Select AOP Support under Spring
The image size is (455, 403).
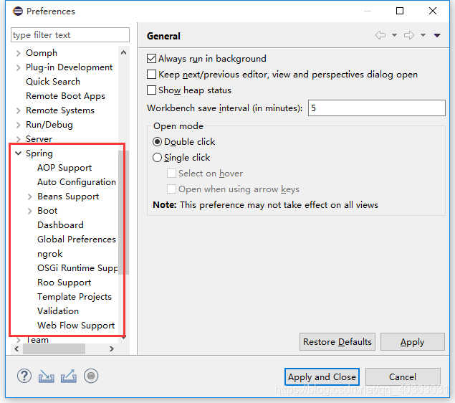point(64,168)
